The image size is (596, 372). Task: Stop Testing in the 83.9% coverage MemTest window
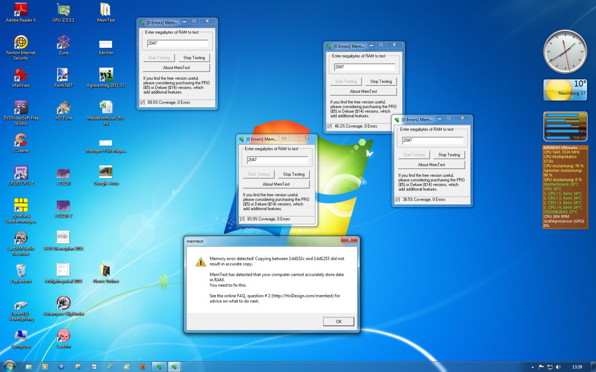(x=294, y=174)
